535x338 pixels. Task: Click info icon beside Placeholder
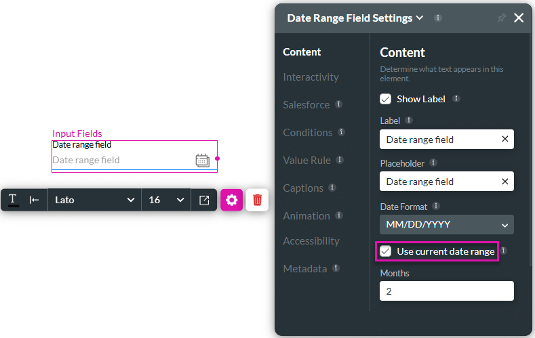(433, 163)
